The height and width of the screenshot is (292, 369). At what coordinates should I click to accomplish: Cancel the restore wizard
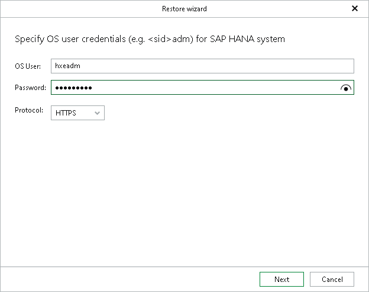(332, 279)
